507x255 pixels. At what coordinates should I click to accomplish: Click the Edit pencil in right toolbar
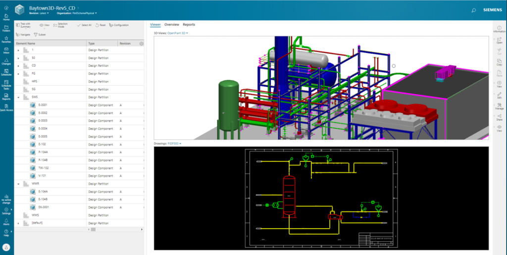click(499, 95)
